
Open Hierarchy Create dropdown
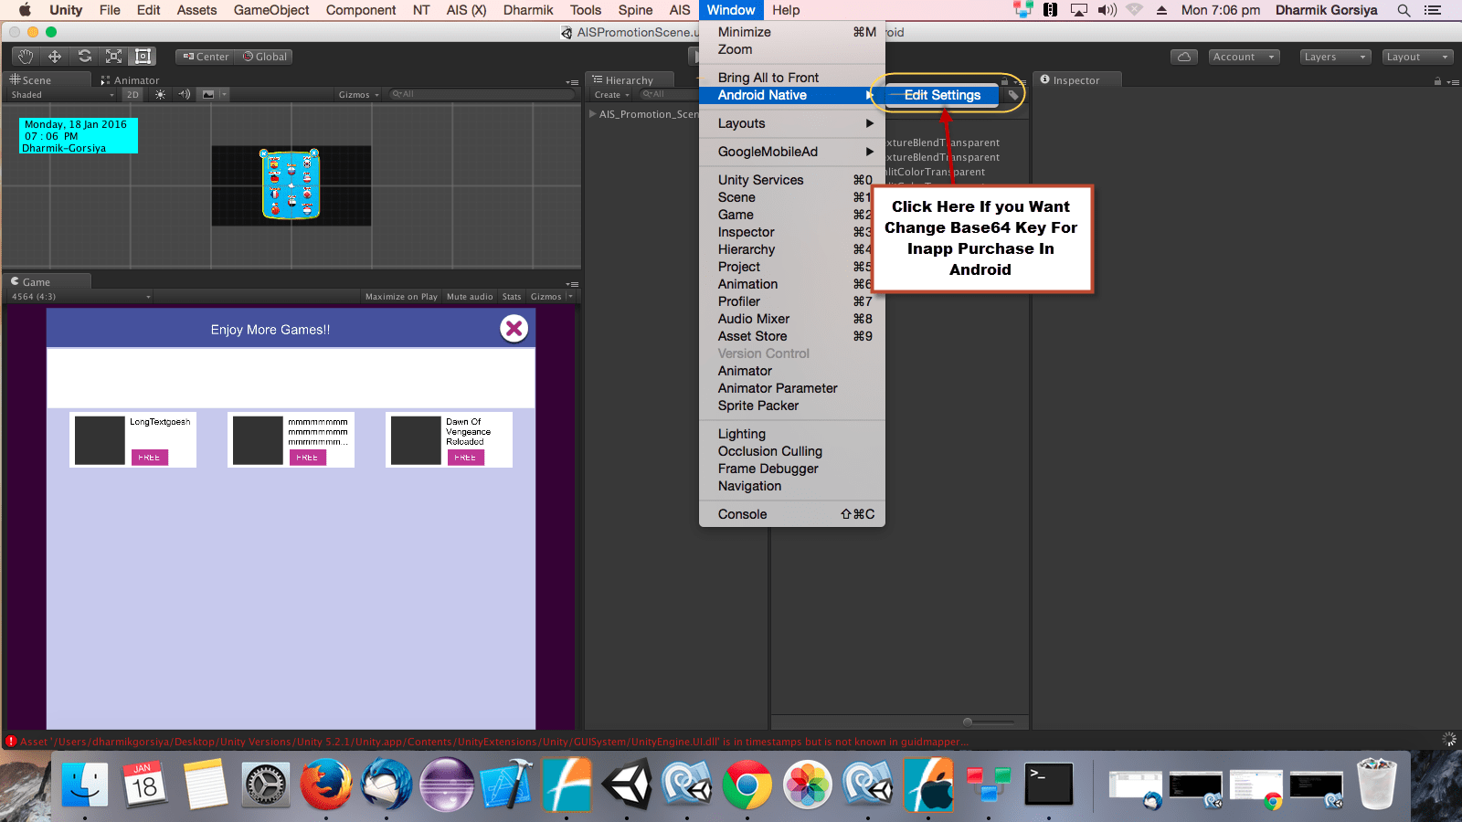(612, 94)
